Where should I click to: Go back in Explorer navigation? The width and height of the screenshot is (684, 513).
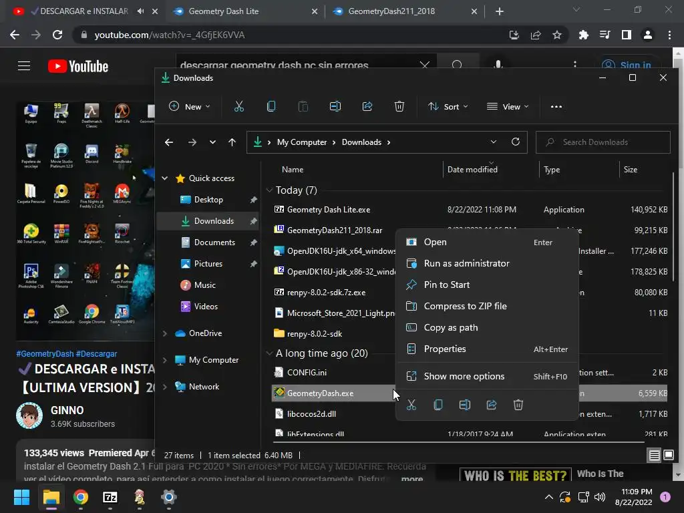(169, 142)
